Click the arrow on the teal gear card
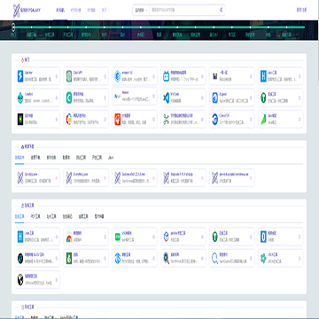 click(300, 258)
